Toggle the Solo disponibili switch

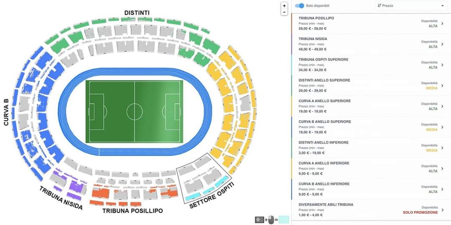click(x=299, y=6)
